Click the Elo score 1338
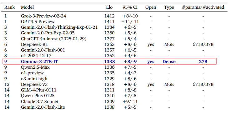The height and width of the screenshot is (114, 230). [109, 62]
